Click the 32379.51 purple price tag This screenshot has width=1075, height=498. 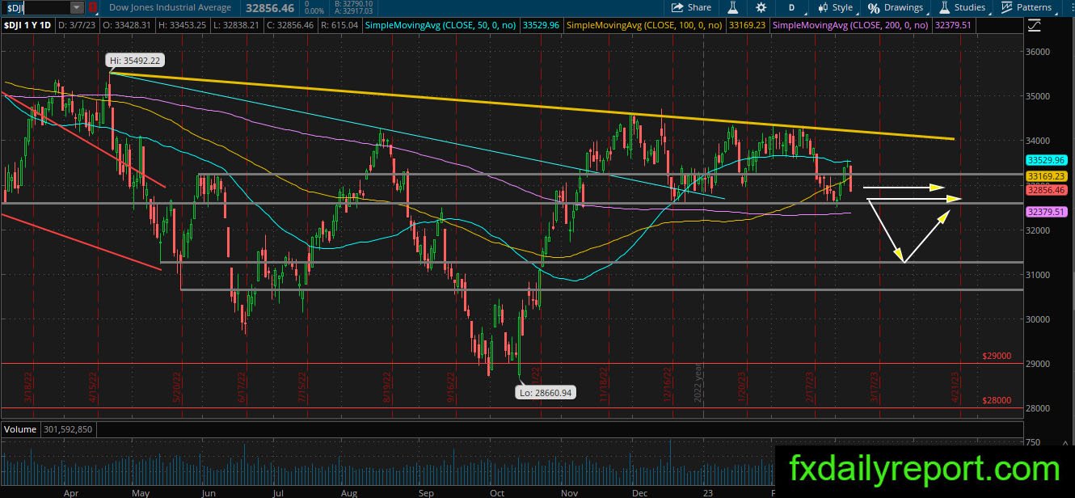1046,211
